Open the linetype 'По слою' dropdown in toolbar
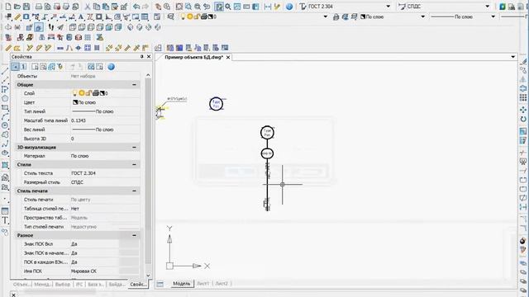 tap(493, 16)
